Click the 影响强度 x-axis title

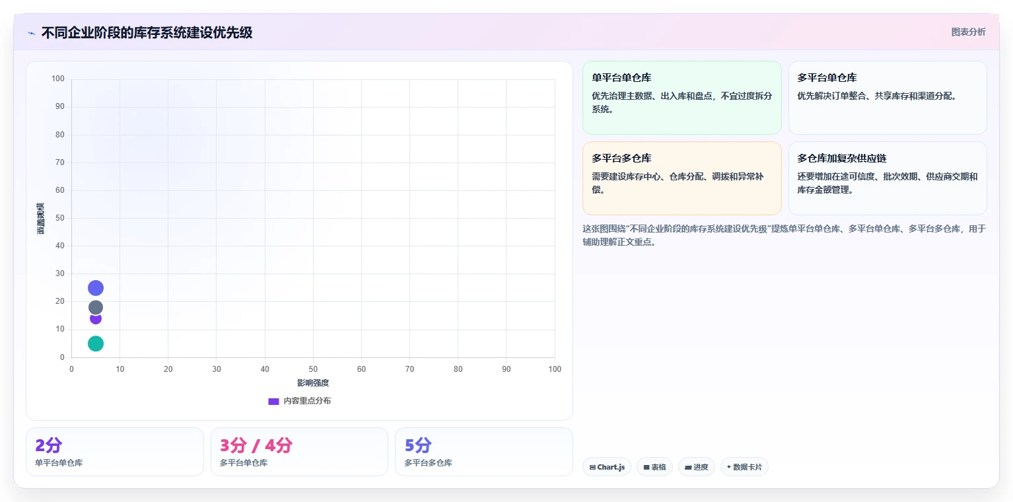point(313,383)
